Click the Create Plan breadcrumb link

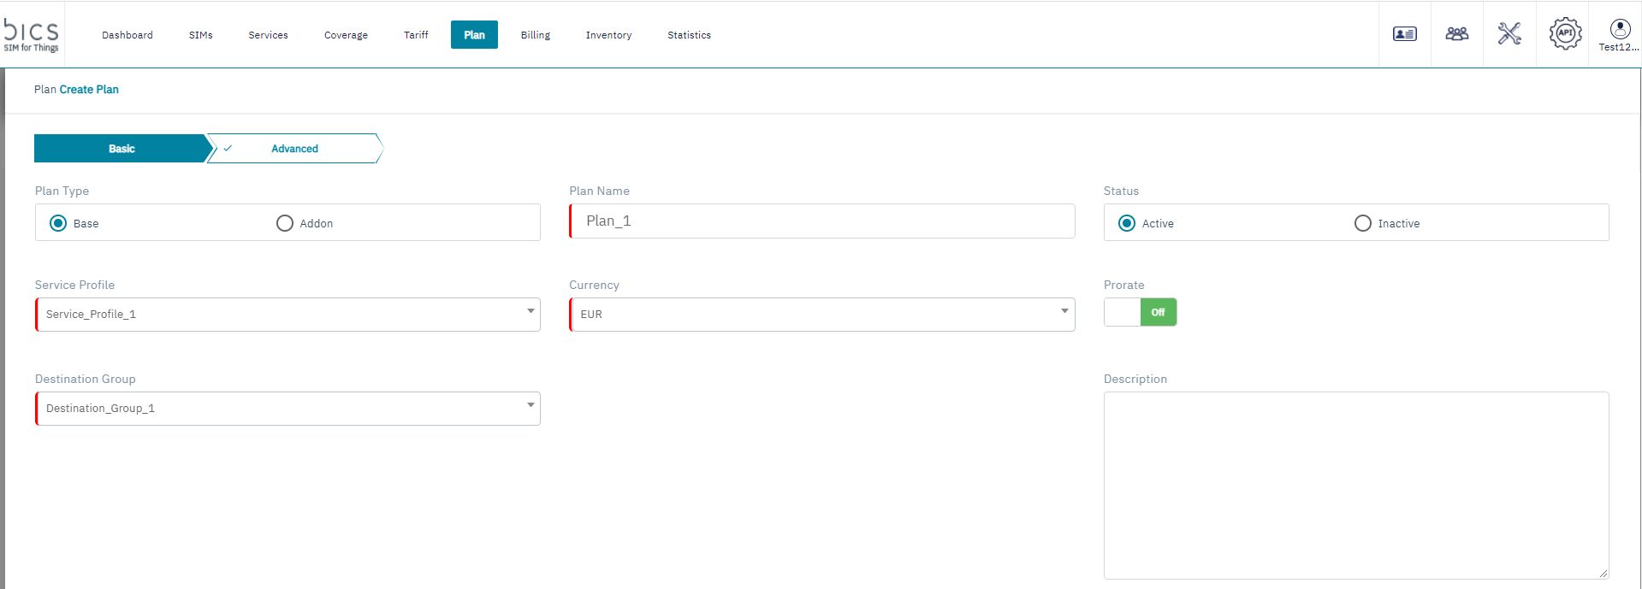(89, 90)
